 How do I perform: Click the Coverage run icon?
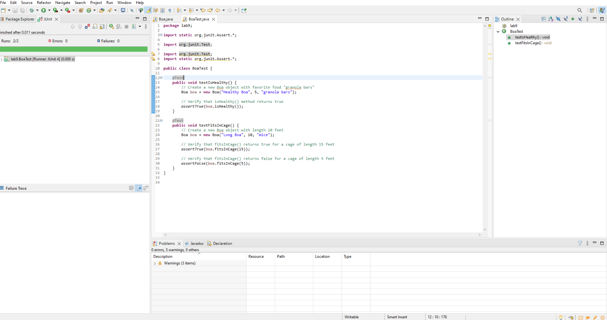click(55, 10)
